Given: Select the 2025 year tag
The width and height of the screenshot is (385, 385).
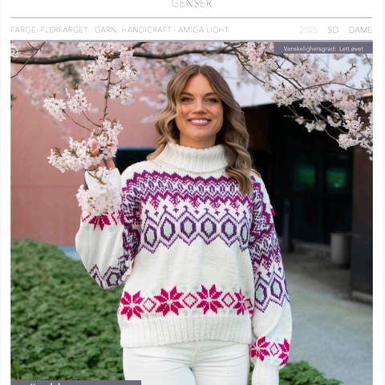Looking at the screenshot, I should coord(308,30).
